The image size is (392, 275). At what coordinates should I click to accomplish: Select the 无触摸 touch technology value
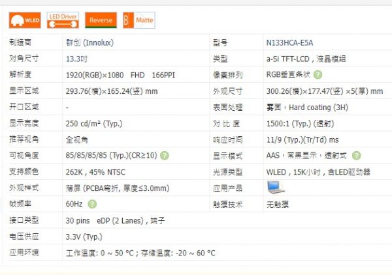tap(278, 204)
